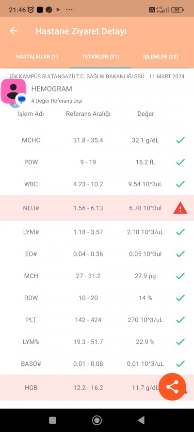Viewport: 194px width, 432px height.
Task: Tap the Android home circle button
Action: pyautogui.click(x=97, y=420)
